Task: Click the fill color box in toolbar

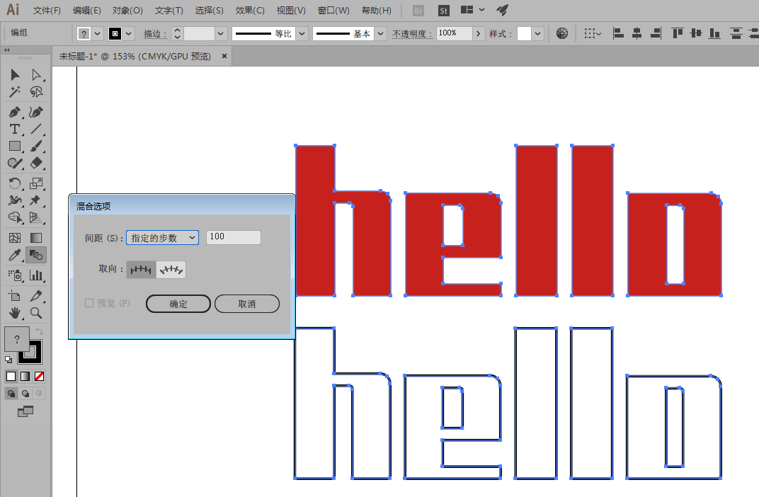Action: (17, 338)
